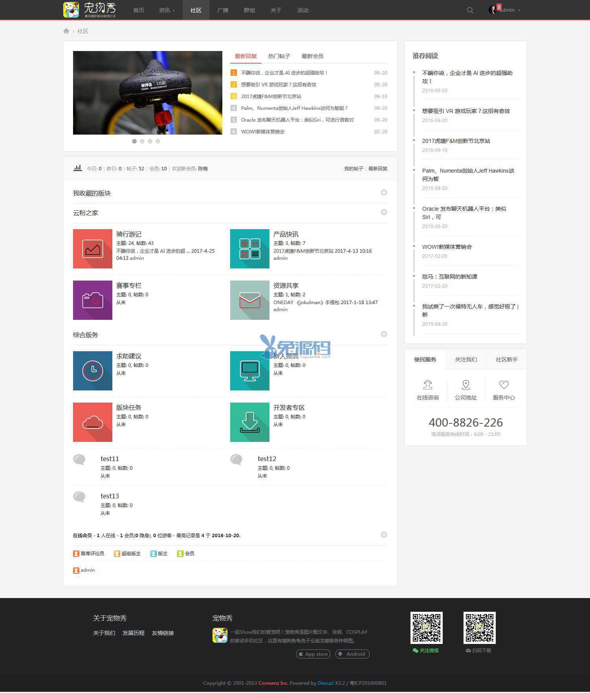Click test13 speech bubble icon
Screen dimensions: 590x693
pyautogui.click(x=79, y=497)
